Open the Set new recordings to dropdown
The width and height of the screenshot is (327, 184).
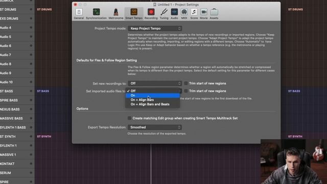coord(155,83)
